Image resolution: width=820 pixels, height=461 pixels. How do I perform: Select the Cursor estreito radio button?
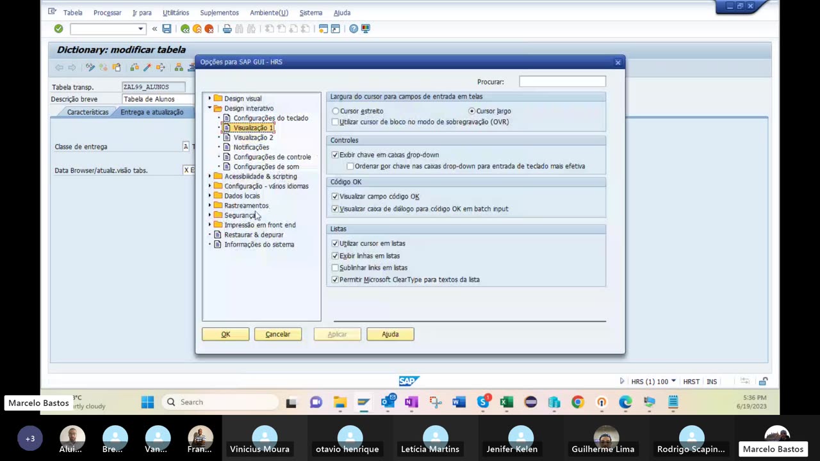pos(336,111)
